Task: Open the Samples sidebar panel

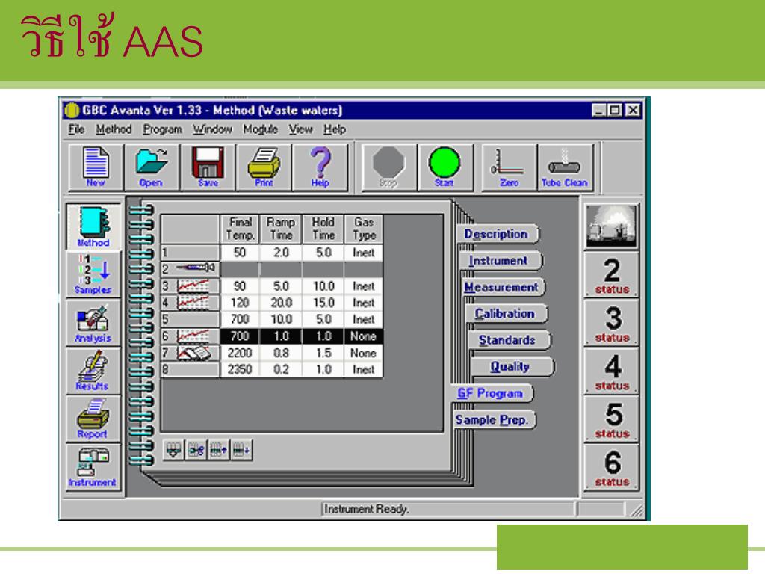Action: click(x=93, y=274)
